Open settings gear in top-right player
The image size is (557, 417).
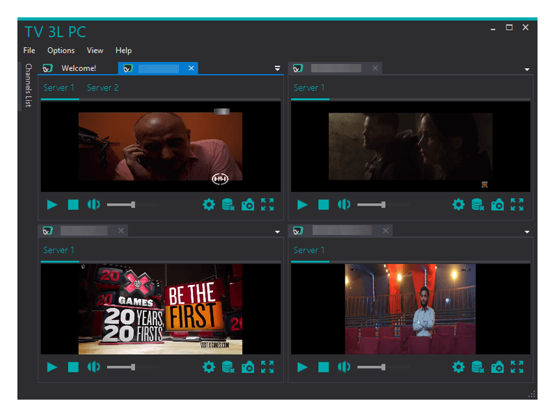point(458,204)
